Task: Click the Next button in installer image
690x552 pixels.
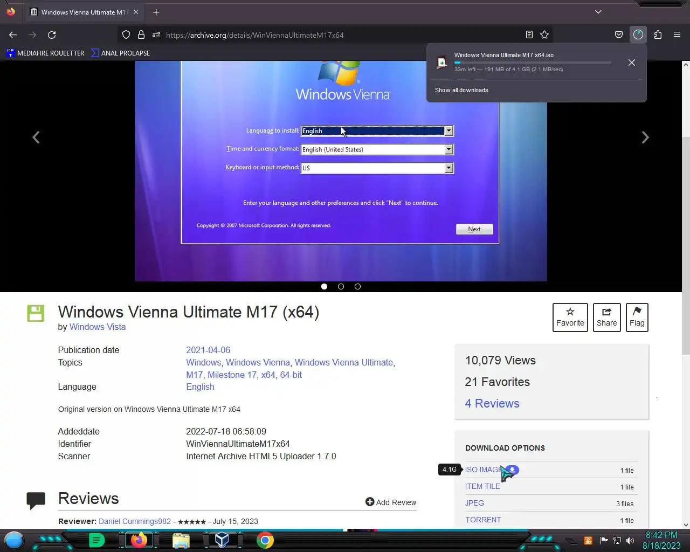Action: (x=474, y=229)
